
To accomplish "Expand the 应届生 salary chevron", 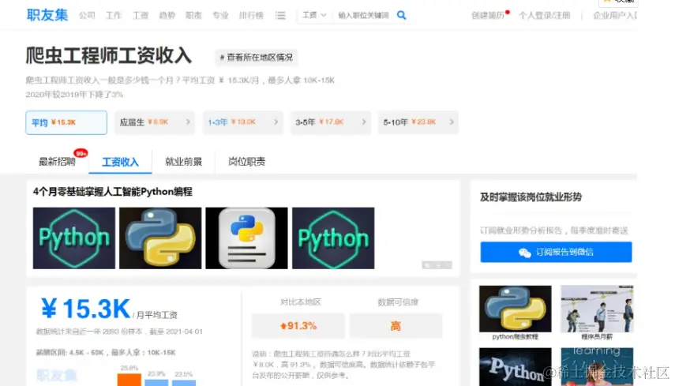I will [x=188, y=122].
